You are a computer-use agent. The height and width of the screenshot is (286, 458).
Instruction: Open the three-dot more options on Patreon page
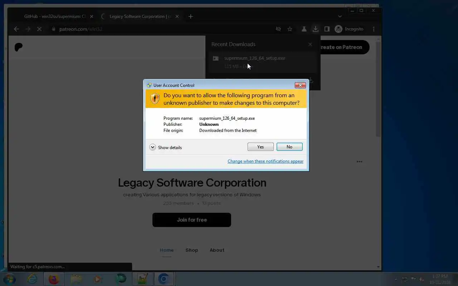pos(360,162)
